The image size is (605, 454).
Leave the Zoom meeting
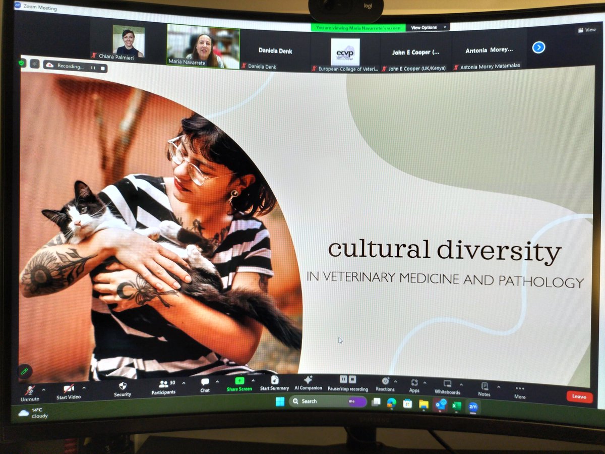pyautogui.click(x=578, y=396)
